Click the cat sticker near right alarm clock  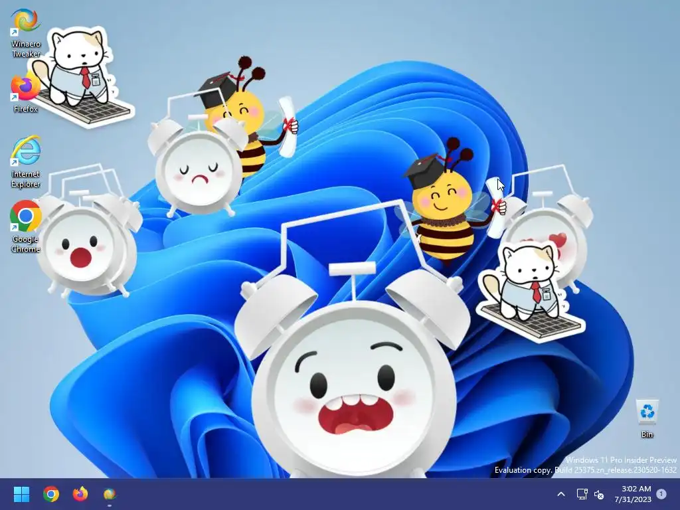(531, 291)
